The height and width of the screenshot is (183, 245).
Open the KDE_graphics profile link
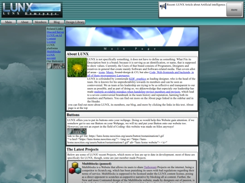click(x=137, y=79)
